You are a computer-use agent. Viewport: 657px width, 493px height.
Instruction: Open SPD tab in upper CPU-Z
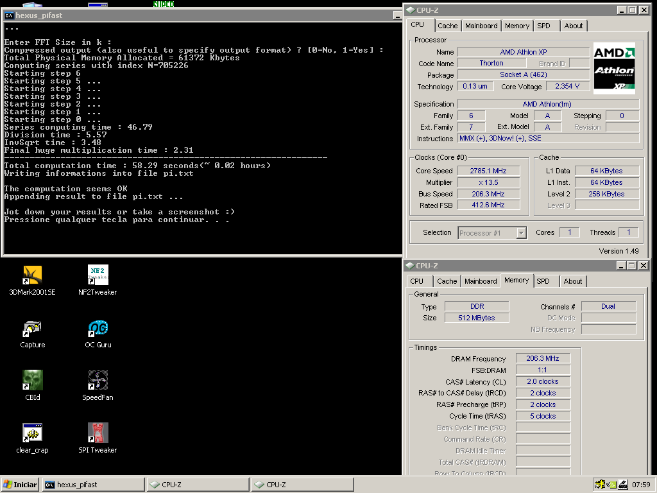(x=547, y=26)
